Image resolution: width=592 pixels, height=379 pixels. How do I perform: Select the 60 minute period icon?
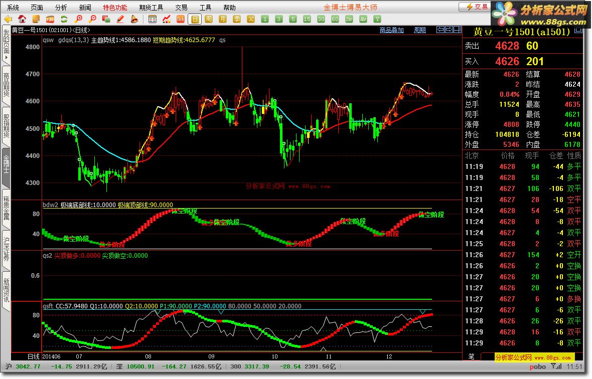click(335, 19)
